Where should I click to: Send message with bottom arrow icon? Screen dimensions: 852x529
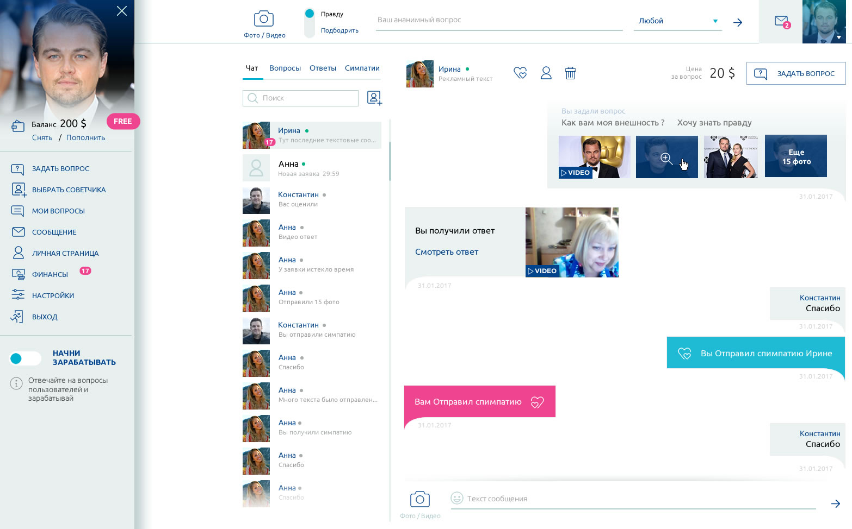[x=835, y=503]
